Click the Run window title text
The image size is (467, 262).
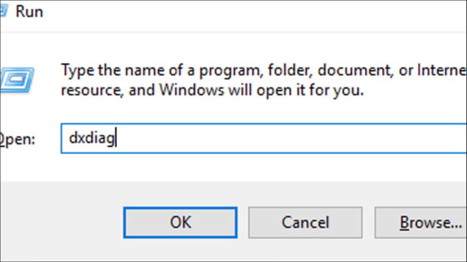pos(29,11)
